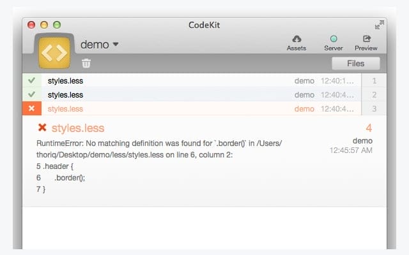This screenshot has height=255, width=409.
Task: Click the Server status indicator icon
Action: tap(333, 39)
